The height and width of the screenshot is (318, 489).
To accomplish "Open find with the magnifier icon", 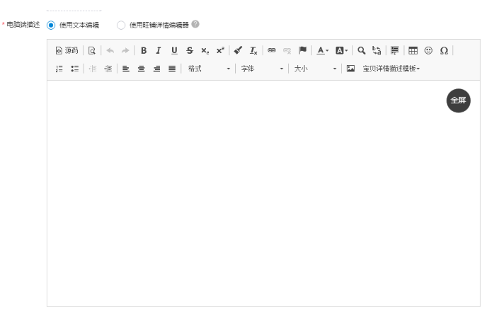I will point(362,51).
